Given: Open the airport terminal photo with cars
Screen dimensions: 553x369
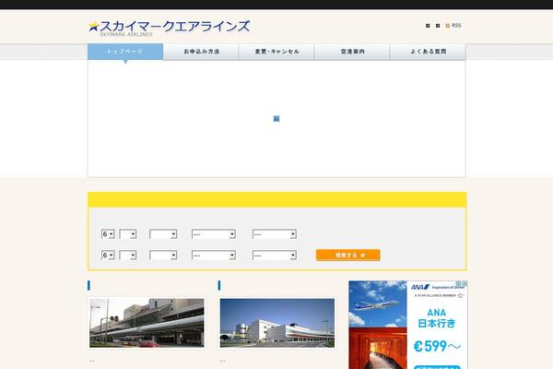Looking at the screenshot, I should (x=147, y=323).
